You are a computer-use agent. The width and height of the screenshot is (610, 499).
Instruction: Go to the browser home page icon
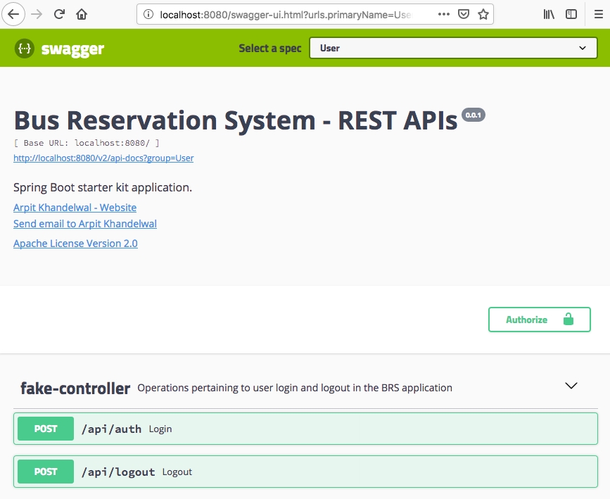(x=82, y=14)
